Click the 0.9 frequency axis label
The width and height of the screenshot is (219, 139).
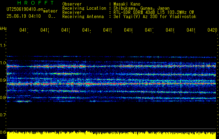3,80
